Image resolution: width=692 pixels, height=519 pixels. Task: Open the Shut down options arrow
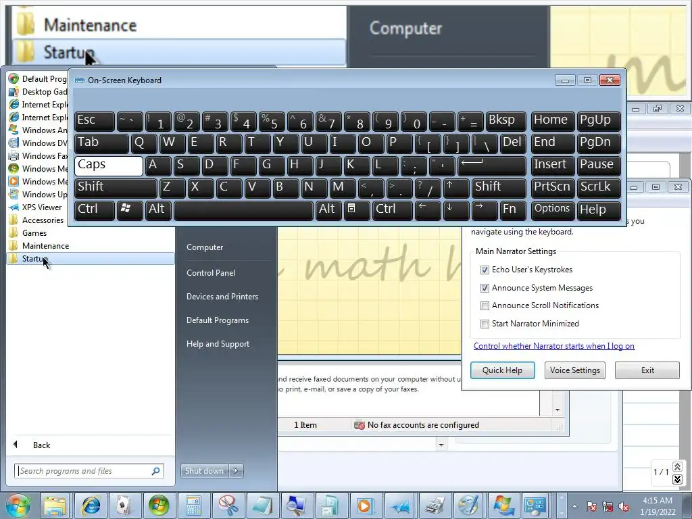tap(236, 471)
